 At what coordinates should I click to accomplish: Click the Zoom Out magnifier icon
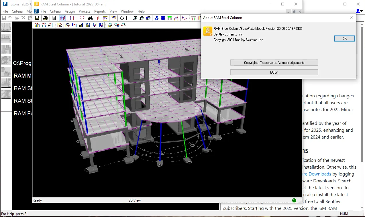pos(141,18)
